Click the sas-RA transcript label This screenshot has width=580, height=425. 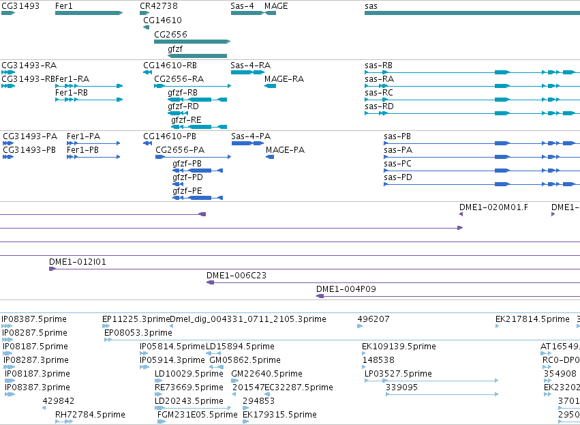point(379,79)
